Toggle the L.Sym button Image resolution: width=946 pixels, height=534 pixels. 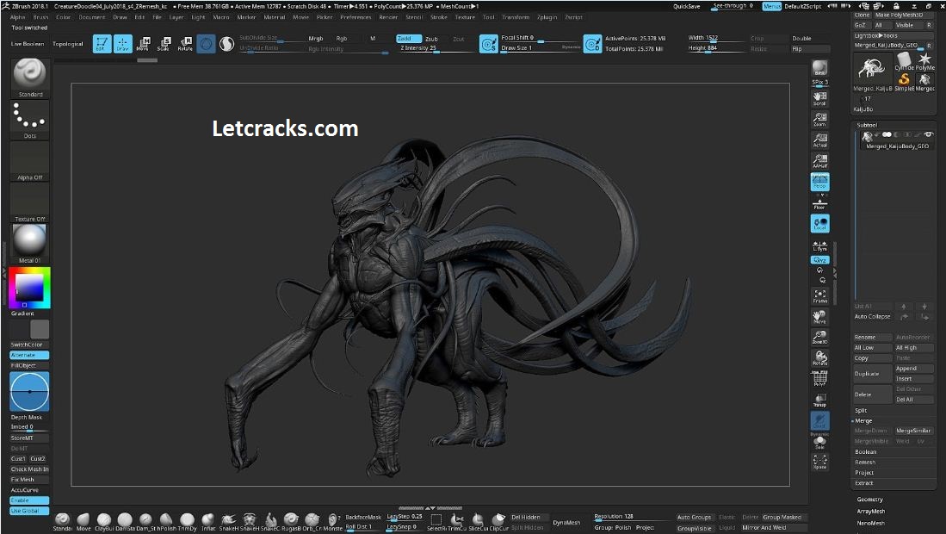(819, 246)
